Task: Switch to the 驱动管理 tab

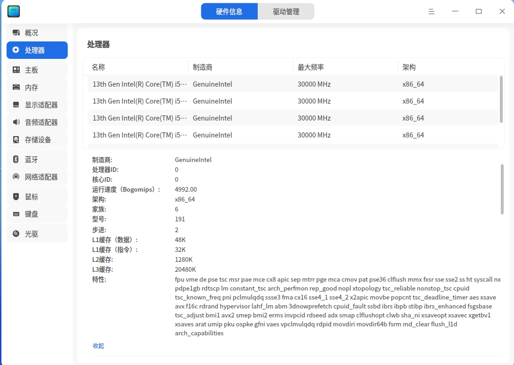Action: pos(286,11)
